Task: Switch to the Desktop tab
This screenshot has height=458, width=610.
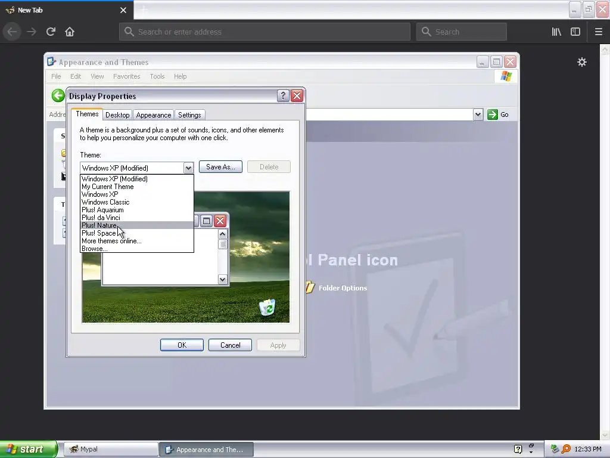Action: 117,115
